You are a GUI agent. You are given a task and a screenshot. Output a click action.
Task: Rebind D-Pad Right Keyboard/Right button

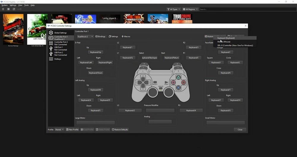[105, 63]
